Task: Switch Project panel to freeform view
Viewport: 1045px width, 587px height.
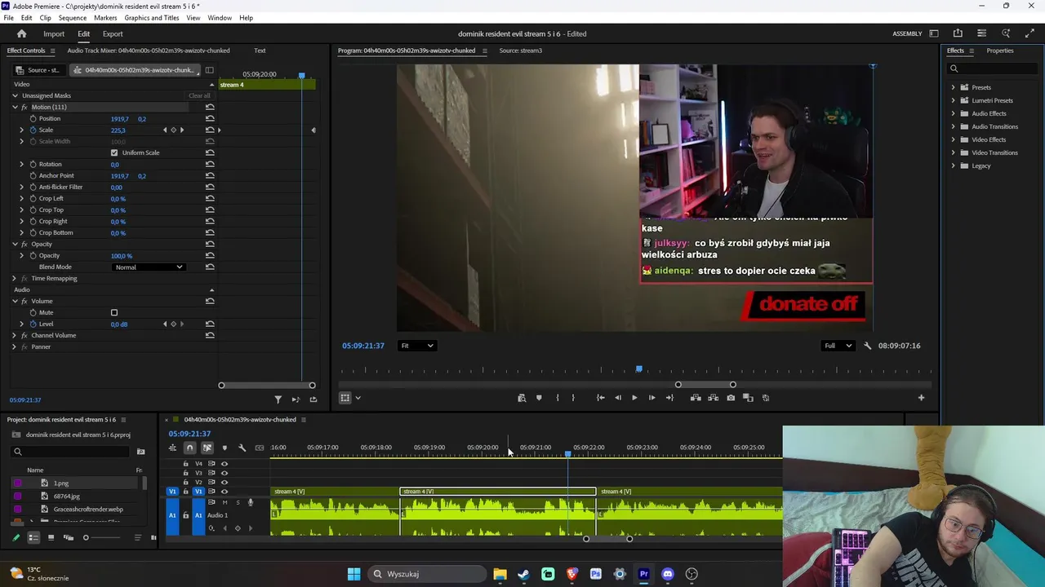Action: tap(69, 537)
